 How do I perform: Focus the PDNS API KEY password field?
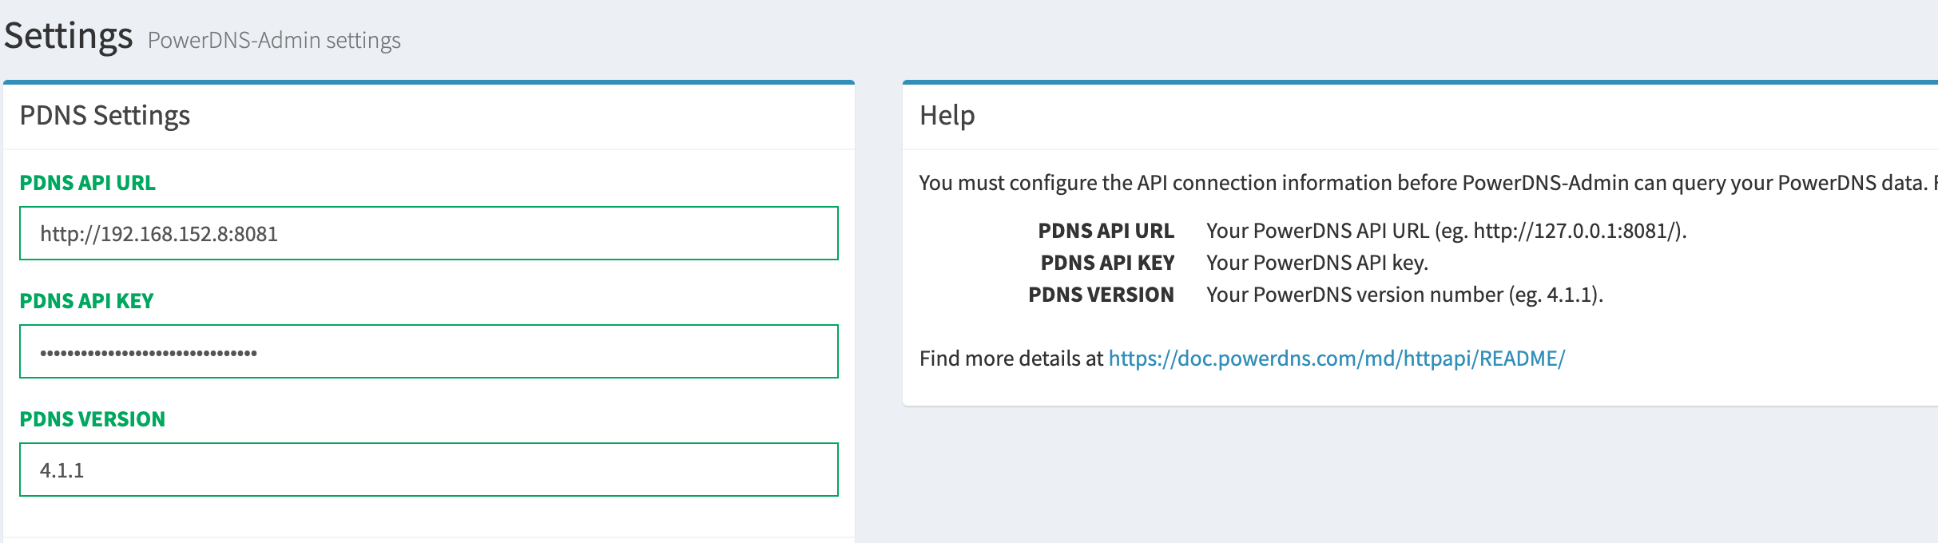pos(429,351)
